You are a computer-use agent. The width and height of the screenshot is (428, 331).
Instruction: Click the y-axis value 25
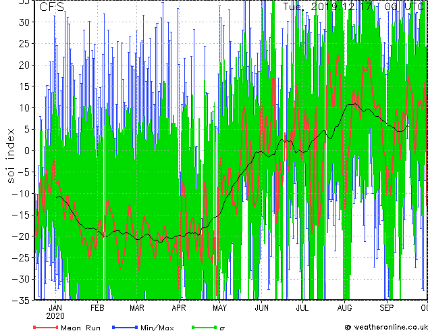tap(24, 44)
